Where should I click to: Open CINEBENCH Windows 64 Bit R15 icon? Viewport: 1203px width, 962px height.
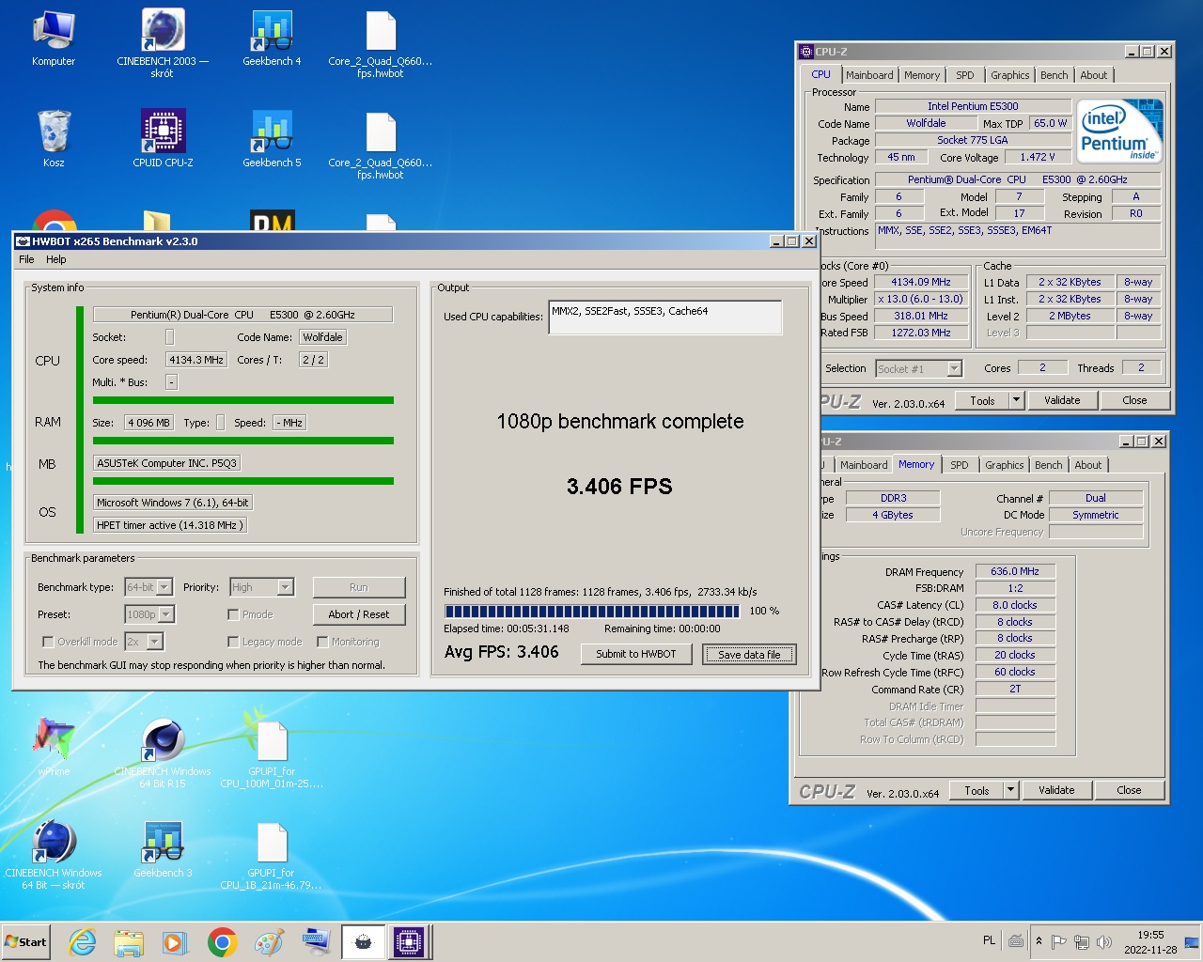(x=163, y=753)
